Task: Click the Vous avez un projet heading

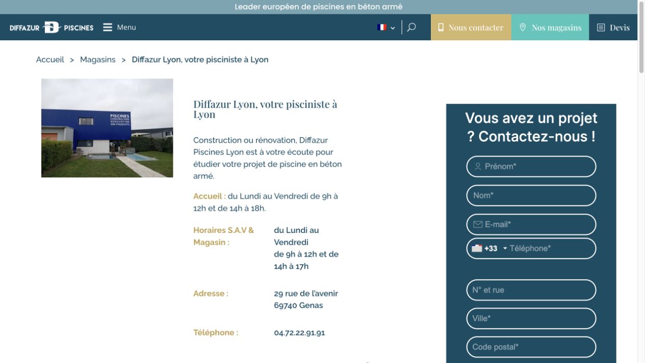Action: pyautogui.click(x=531, y=127)
